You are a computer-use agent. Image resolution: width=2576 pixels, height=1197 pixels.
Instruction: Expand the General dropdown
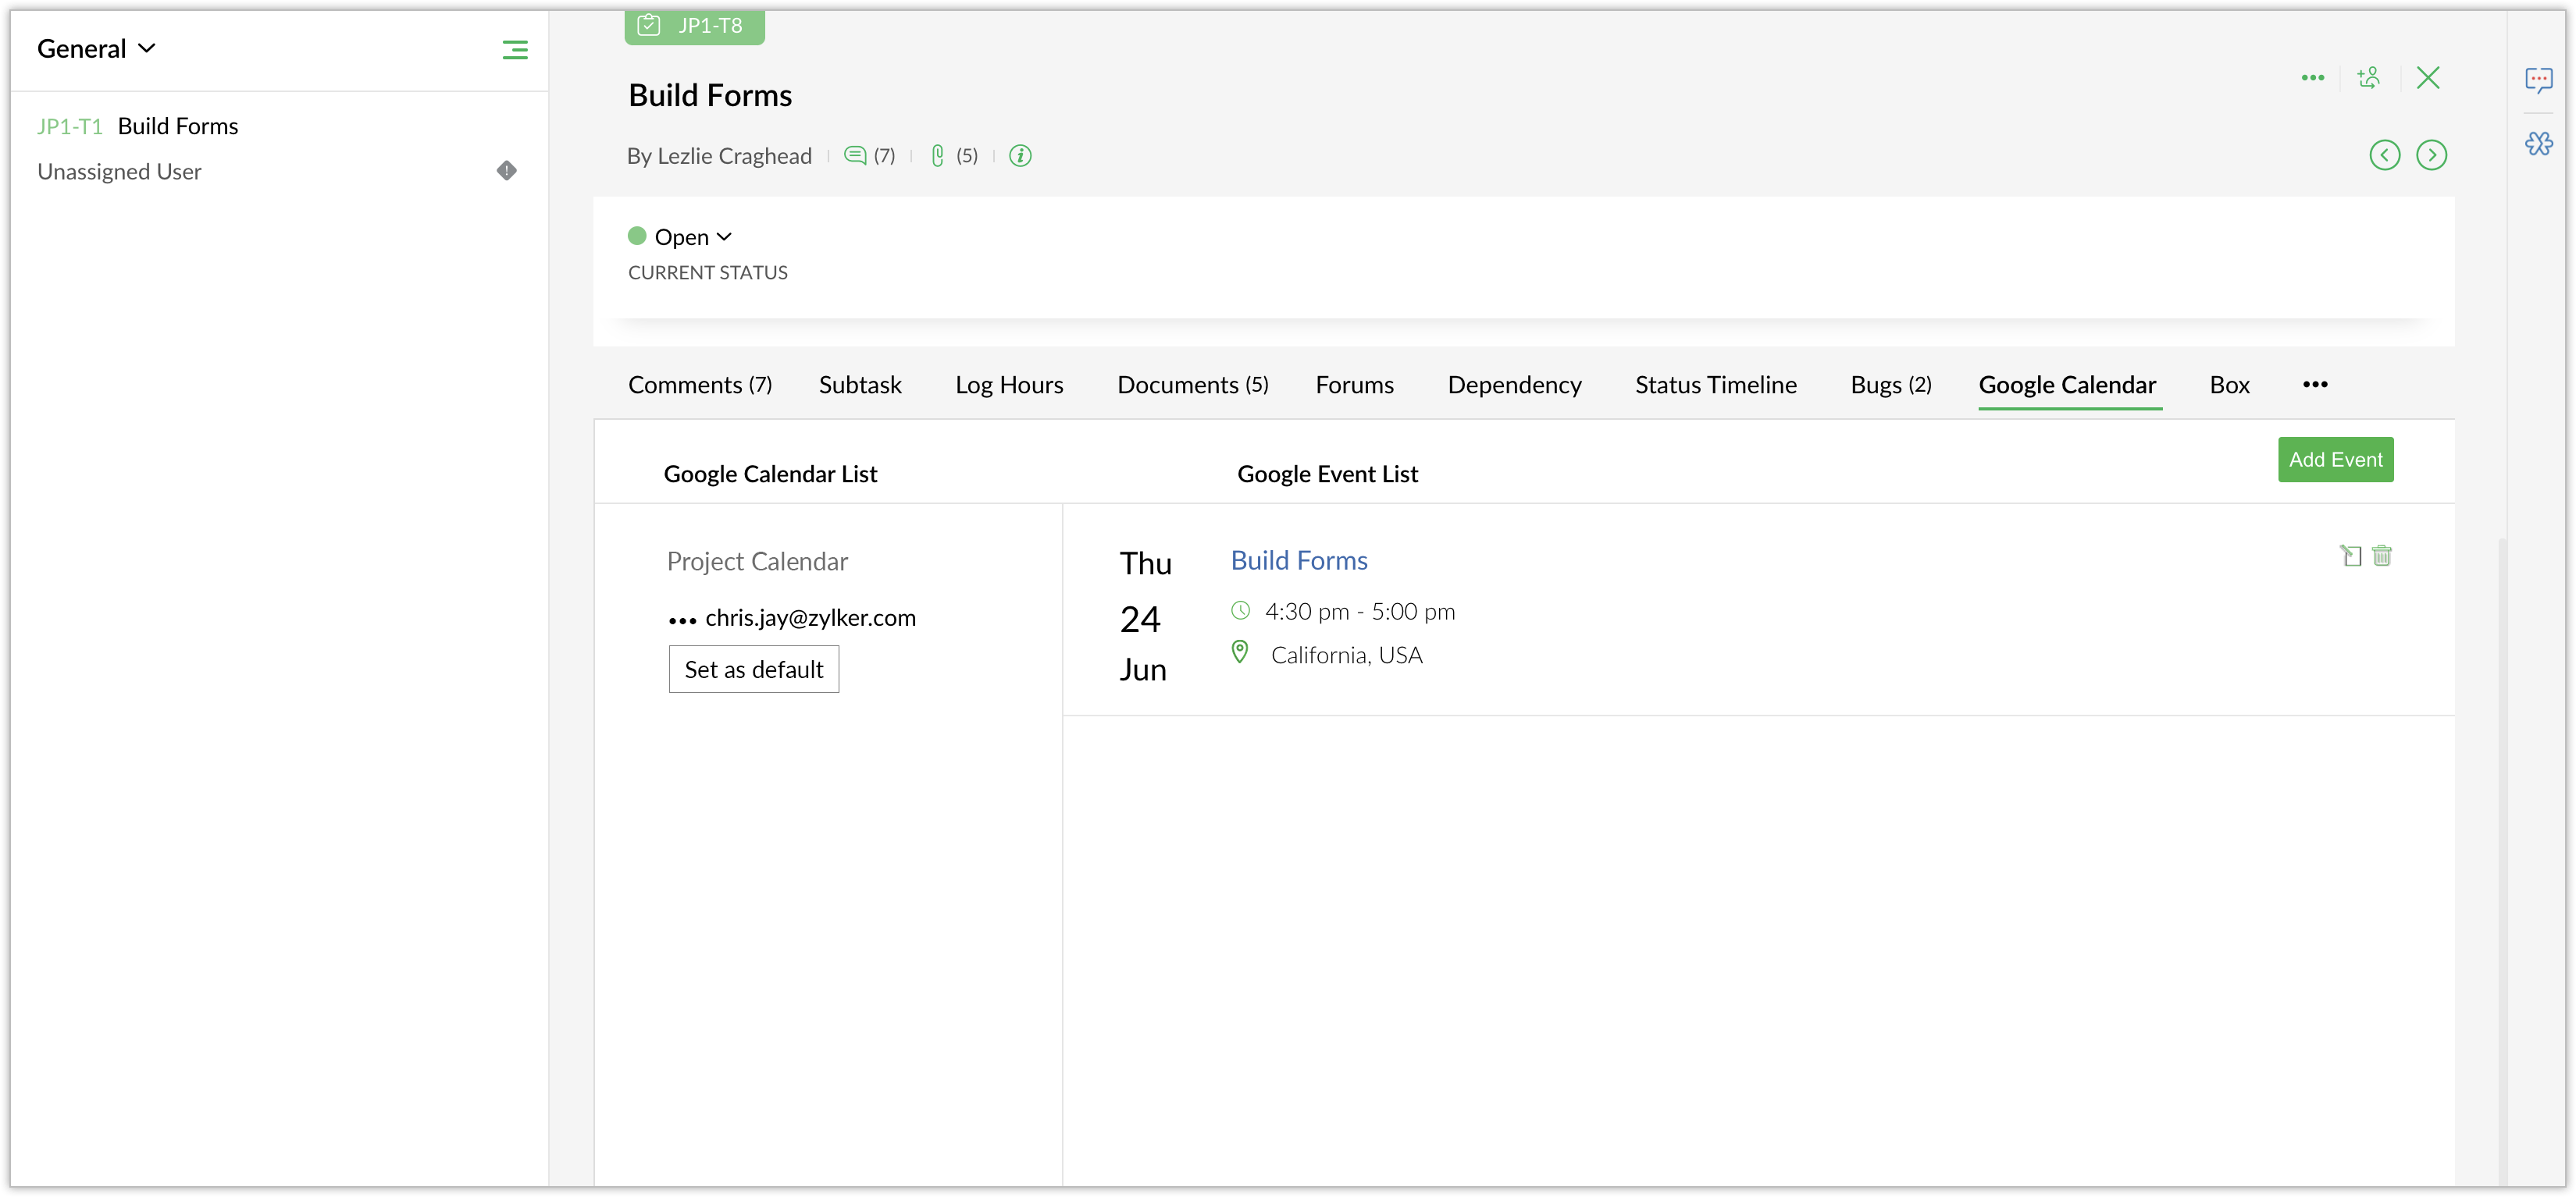[x=96, y=49]
